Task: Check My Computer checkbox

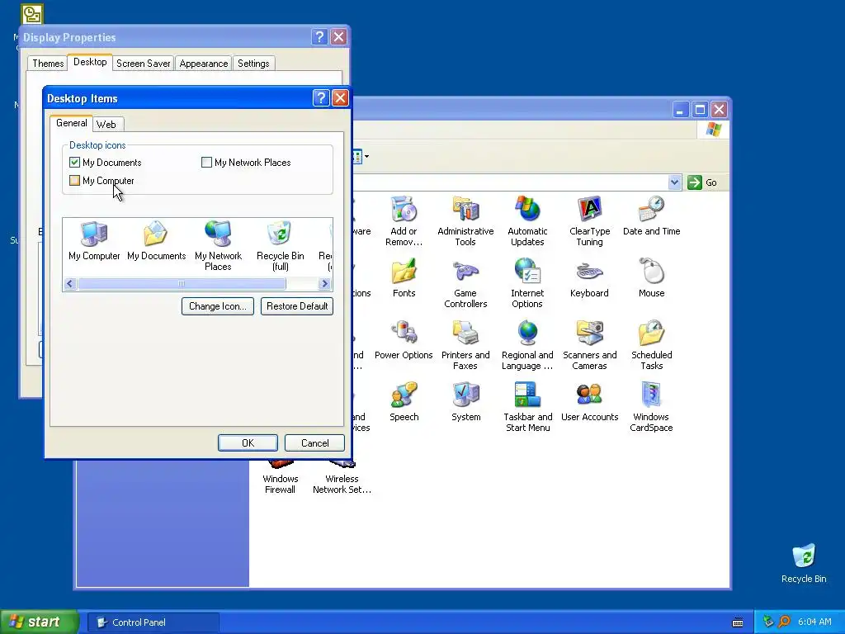Action: point(74,181)
